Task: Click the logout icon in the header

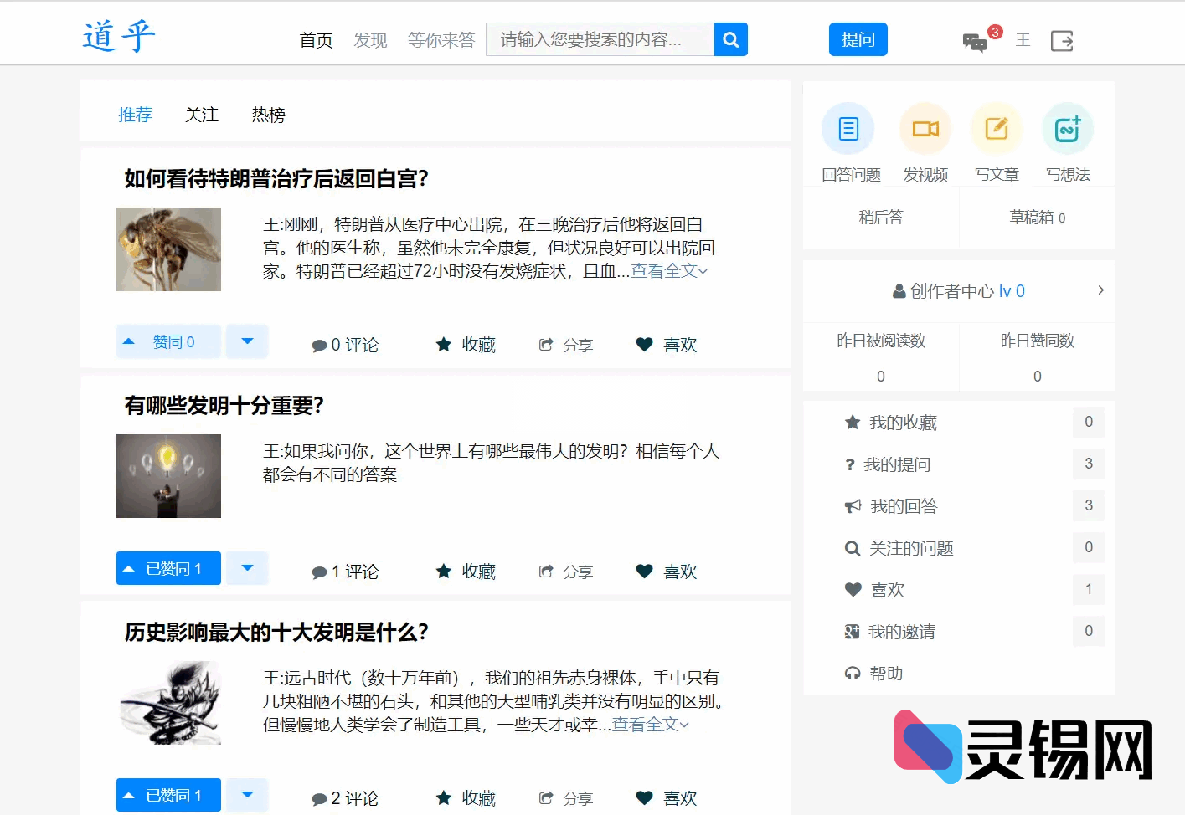Action: point(1061,40)
